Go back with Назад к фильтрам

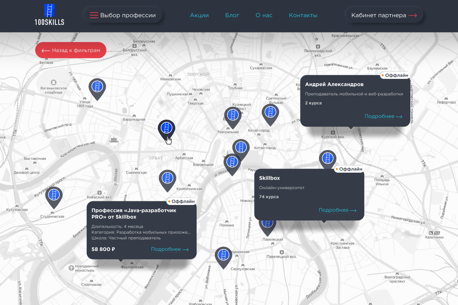tap(71, 50)
